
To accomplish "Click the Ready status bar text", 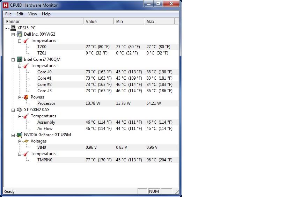I will click(x=9, y=191).
